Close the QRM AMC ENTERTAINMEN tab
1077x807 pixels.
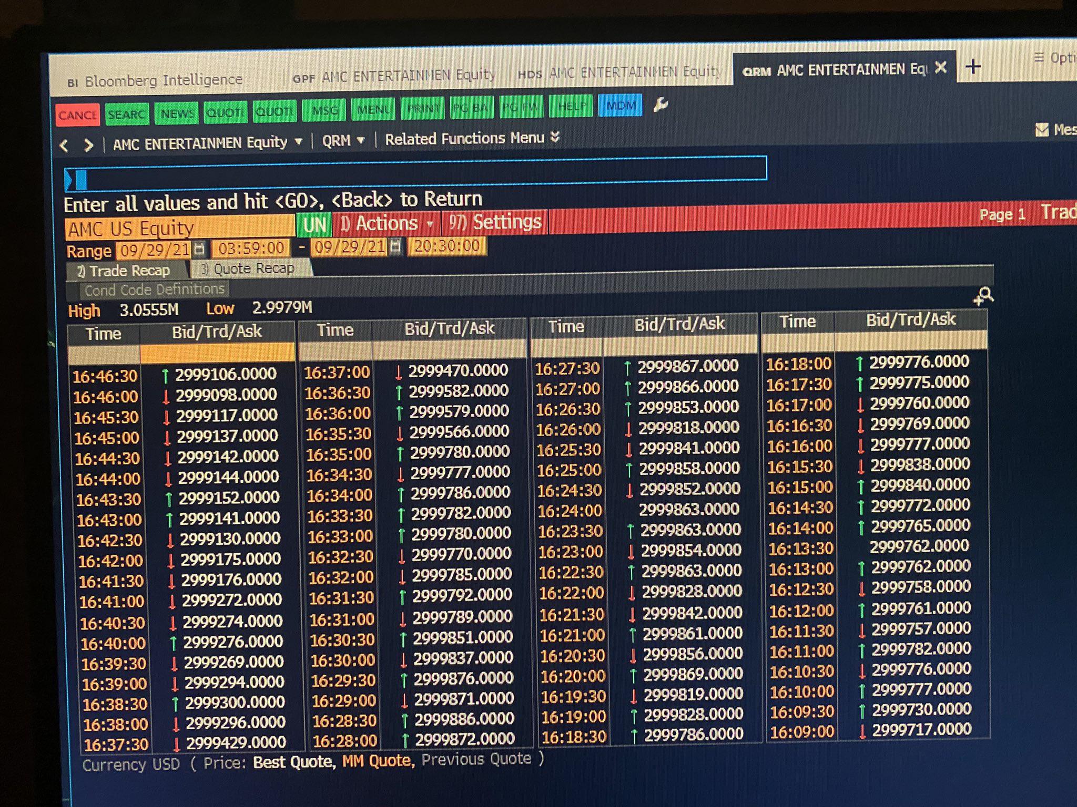coord(941,67)
